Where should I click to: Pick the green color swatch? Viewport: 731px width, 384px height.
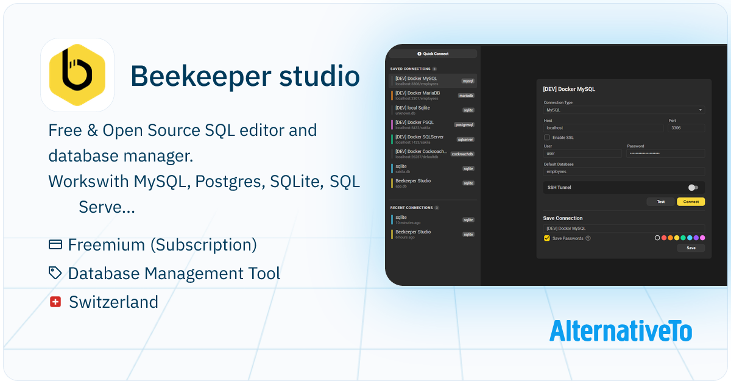tap(683, 238)
